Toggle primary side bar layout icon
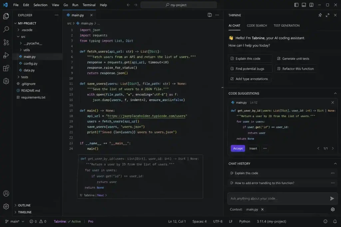 (296, 5)
